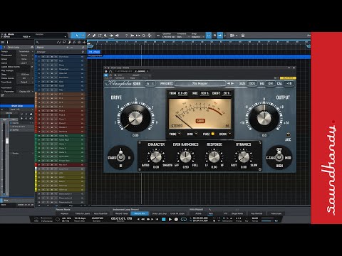Open the Snap mode dropdown
The height and width of the screenshot is (256, 342).
coord(197,37)
